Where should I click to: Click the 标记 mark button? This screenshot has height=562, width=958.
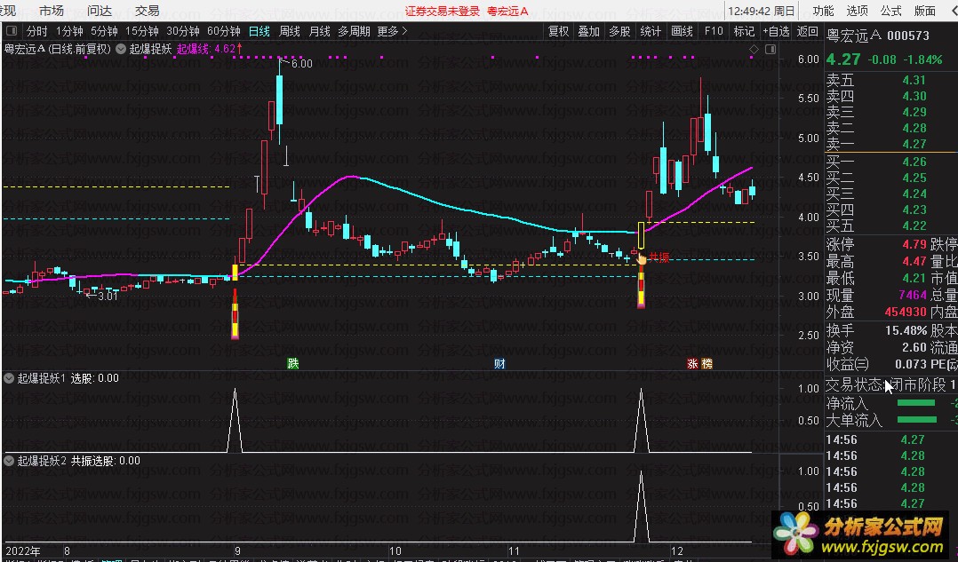744,30
